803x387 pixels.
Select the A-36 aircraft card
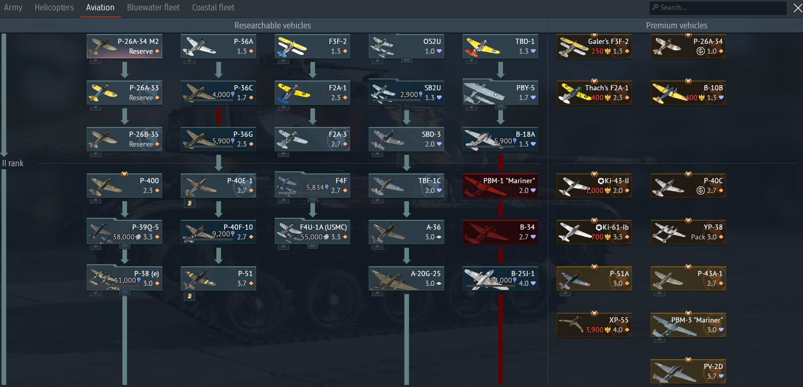point(406,232)
